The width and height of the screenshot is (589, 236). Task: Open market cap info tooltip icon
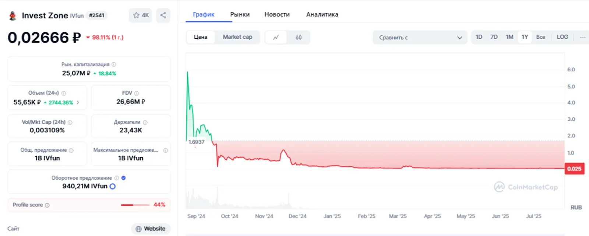point(114,64)
